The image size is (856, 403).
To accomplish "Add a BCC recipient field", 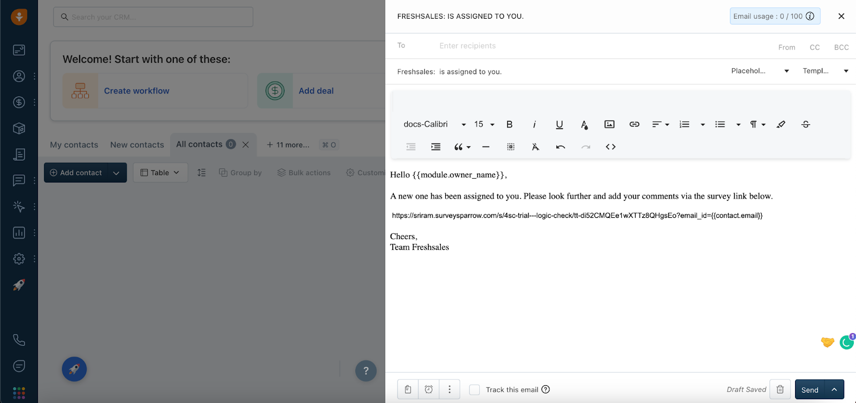I will pos(841,48).
